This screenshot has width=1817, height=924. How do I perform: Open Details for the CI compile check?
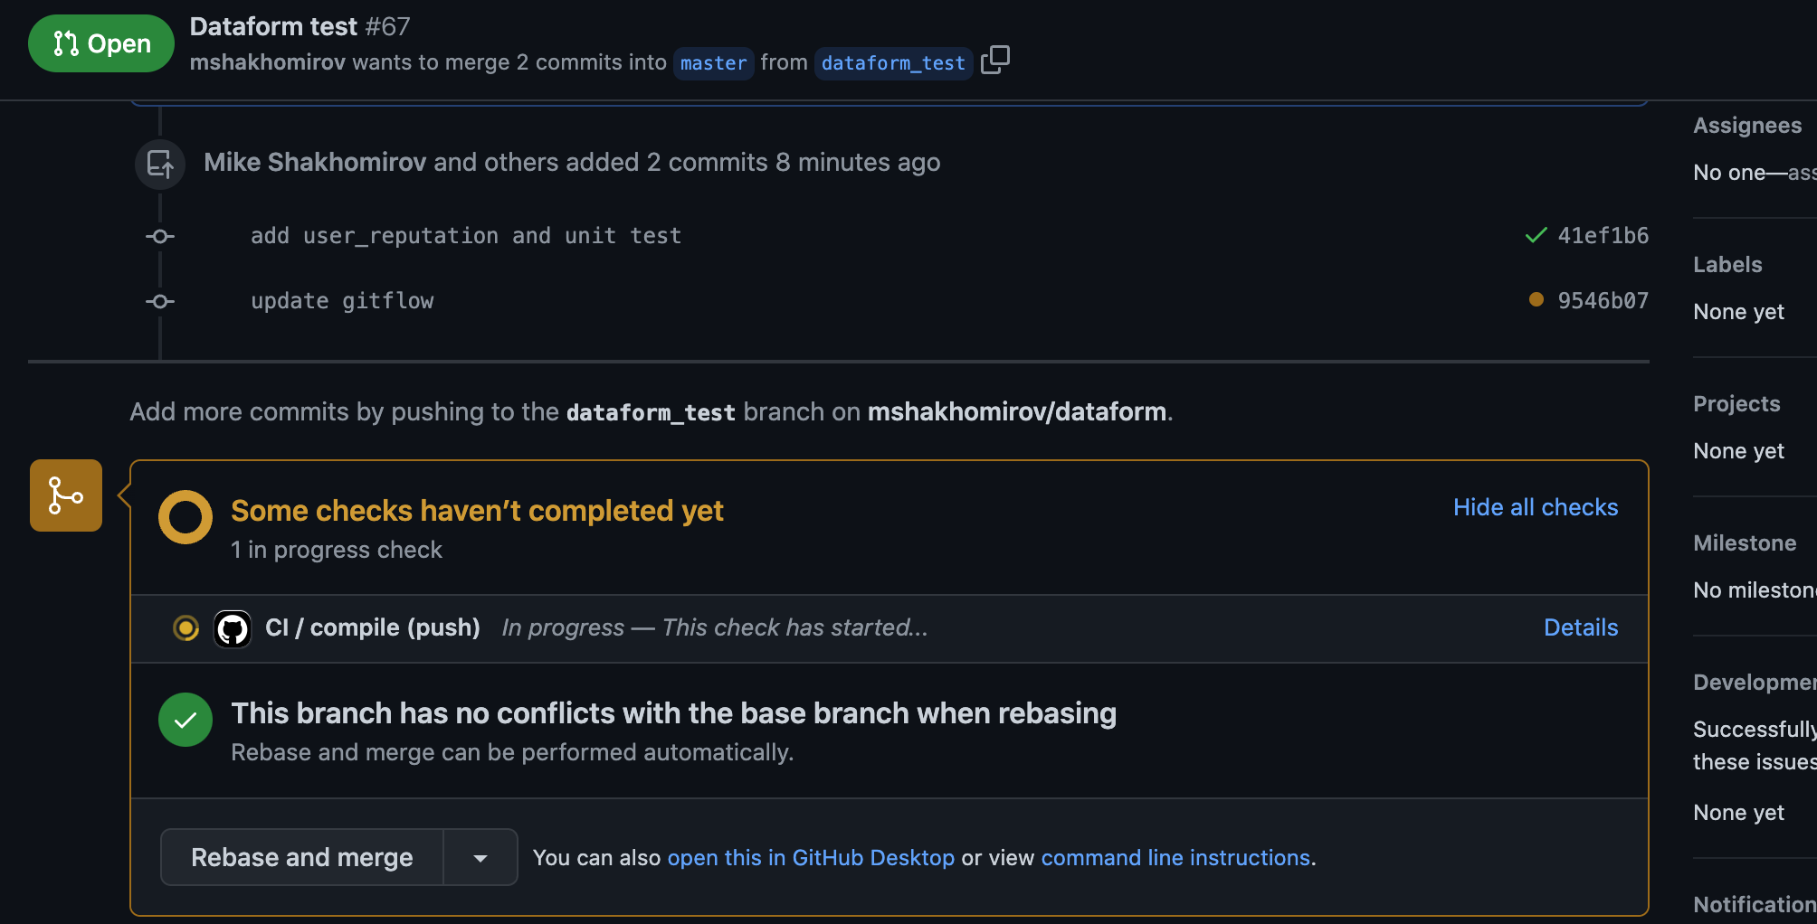click(1580, 627)
